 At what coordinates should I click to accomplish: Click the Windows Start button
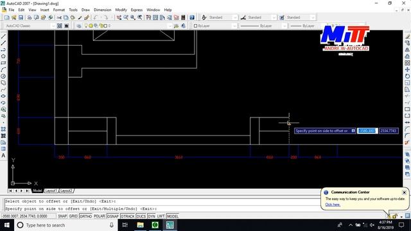coord(7,225)
